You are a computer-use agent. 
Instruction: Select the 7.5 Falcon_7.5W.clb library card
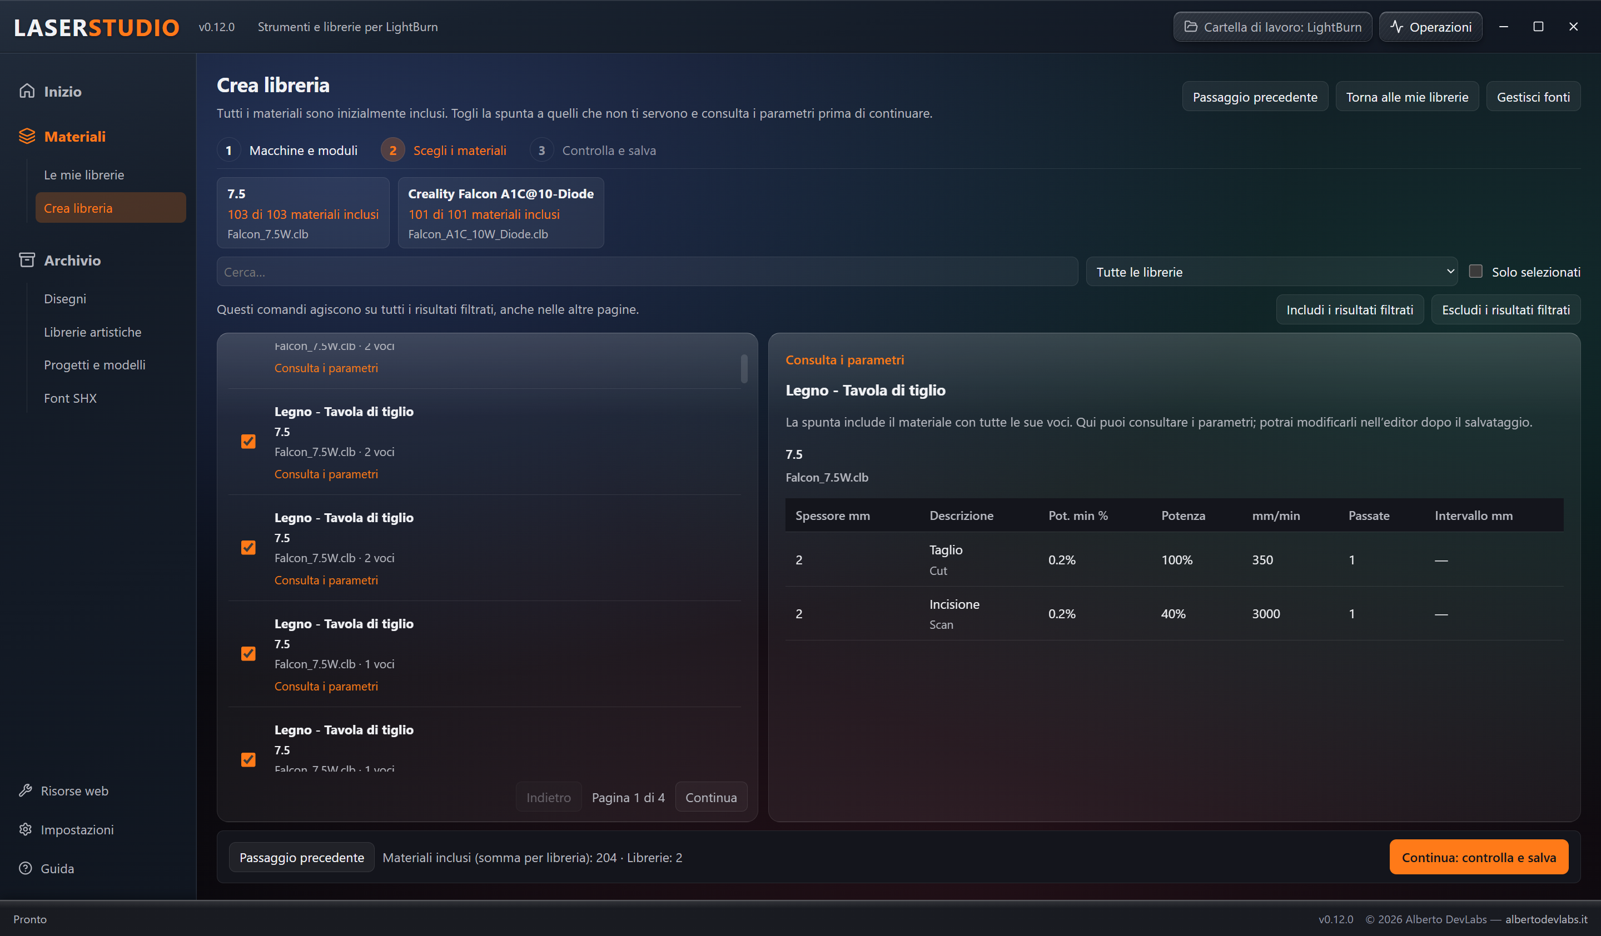coord(303,213)
